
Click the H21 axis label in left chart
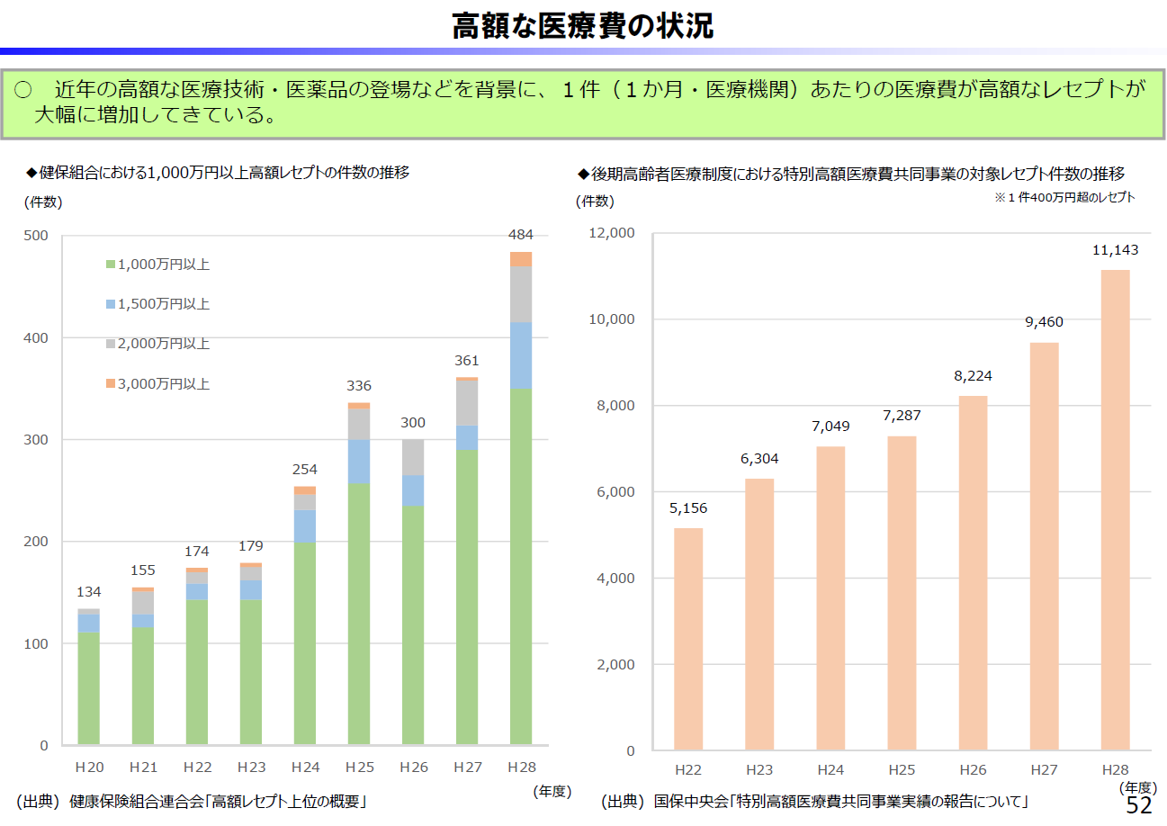tap(143, 768)
